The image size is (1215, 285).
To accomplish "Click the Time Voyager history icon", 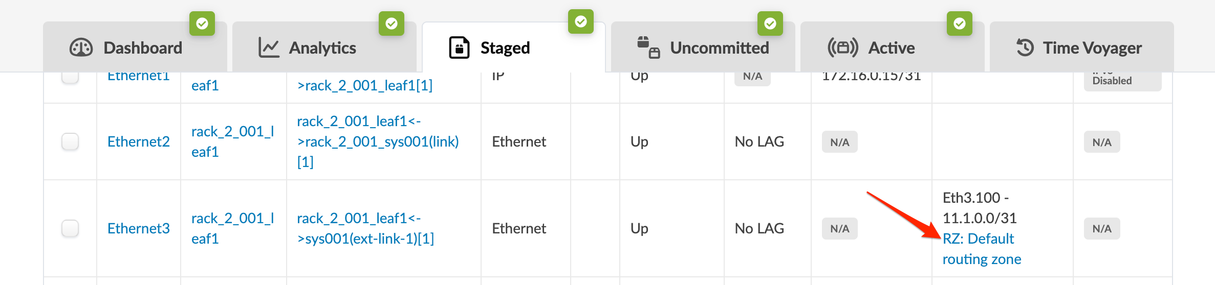I will coord(1025,47).
